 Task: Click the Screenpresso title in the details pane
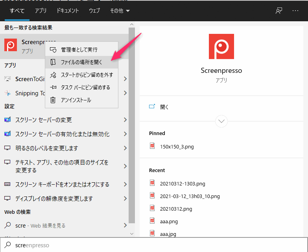pyautogui.click(x=221, y=70)
